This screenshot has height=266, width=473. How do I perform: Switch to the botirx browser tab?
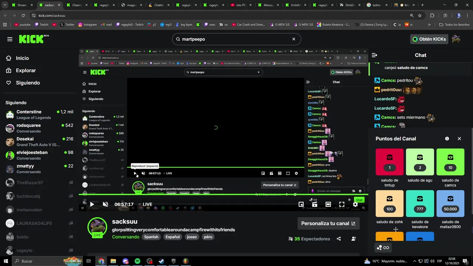[x=378, y=5]
